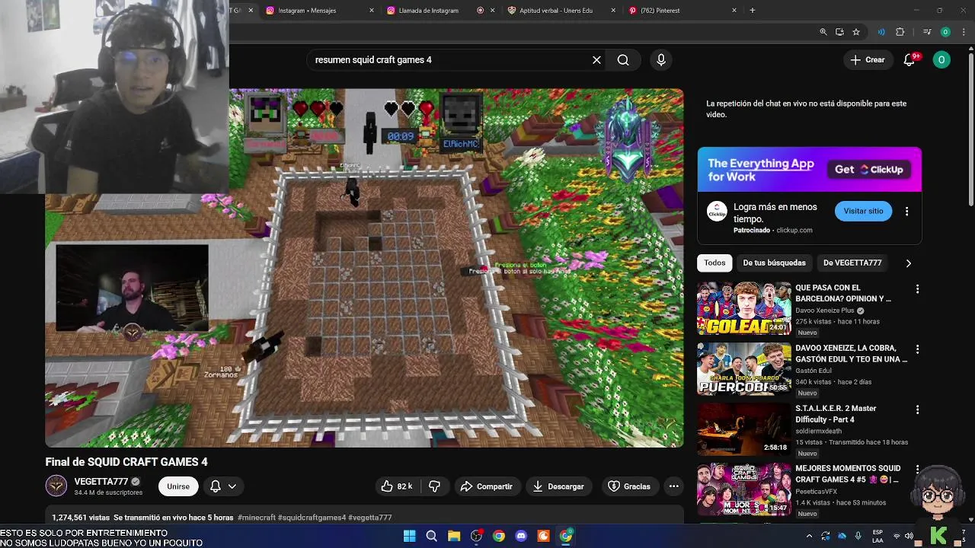Start voice search with the microphone
Viewport: 975px width, 548px height.
pos(661,60)
